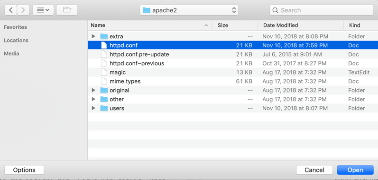
Task: Select the original folder name
Action: (120, 91)
